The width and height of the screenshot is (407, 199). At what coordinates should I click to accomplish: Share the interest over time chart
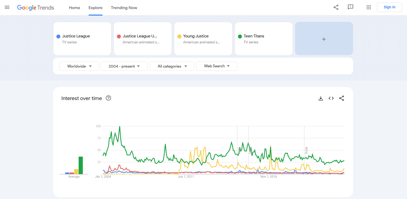(x=341, y=98)
